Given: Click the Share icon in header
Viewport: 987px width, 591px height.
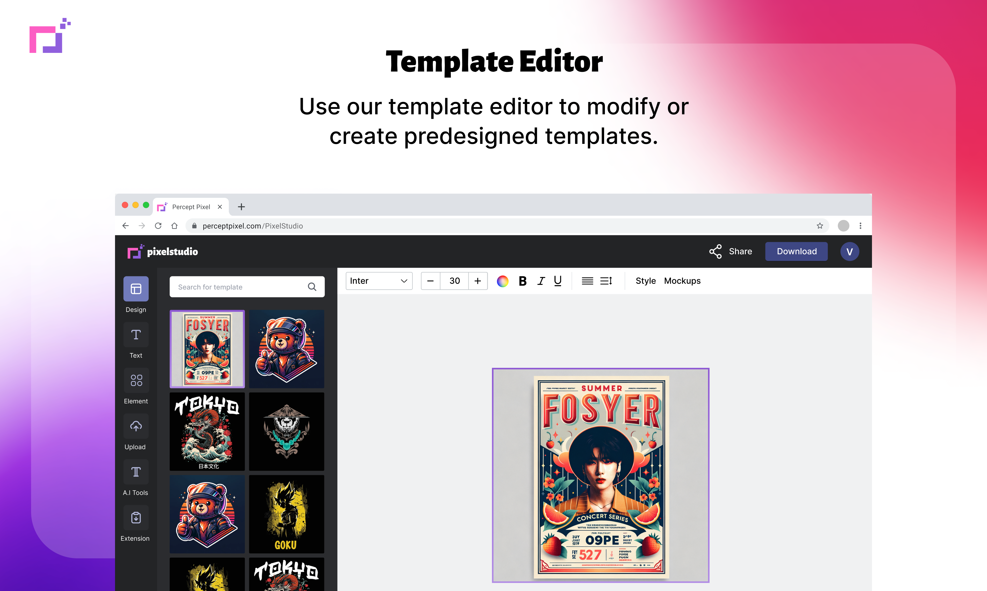Looking at the screenshot, I should (715, 251).
